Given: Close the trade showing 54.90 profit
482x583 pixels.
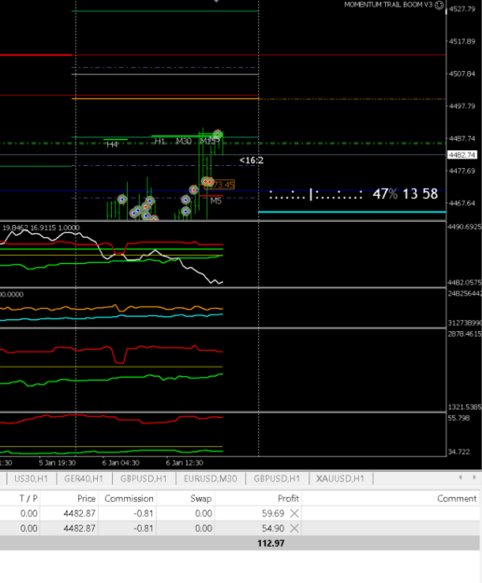Looking at the screenshot, I should pyautogui.click(x=294, y=528).
